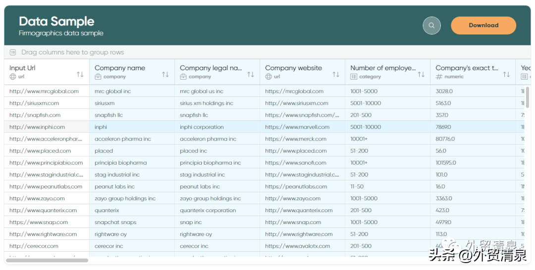The height and width of the screenshot is (270, 535).
Task: Click the employee count cell 5163.0
Action: (x=473, y=103)
